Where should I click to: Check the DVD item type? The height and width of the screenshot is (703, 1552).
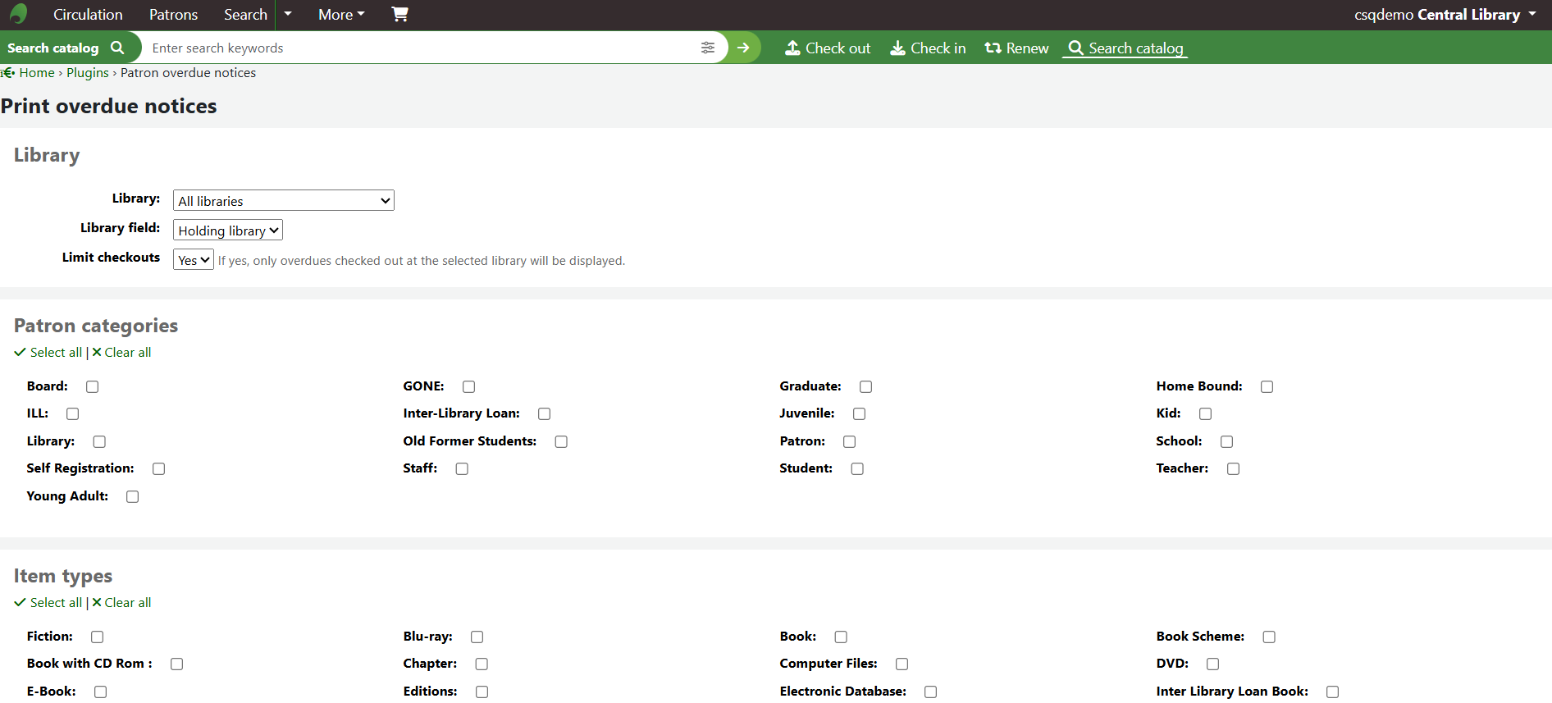click(1213, 664)
